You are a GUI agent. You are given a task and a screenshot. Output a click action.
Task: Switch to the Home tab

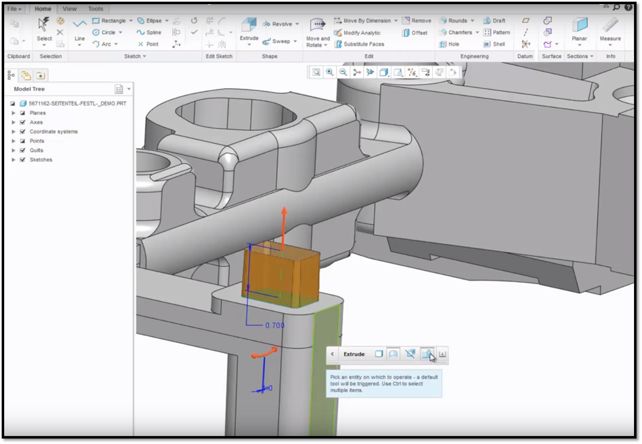[43, 8]
